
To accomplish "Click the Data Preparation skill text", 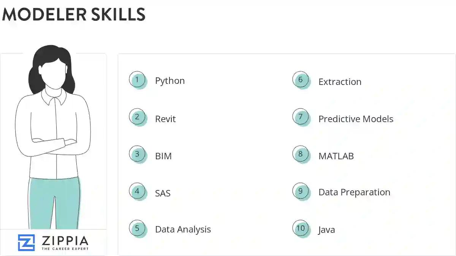I will click(354, 192).
